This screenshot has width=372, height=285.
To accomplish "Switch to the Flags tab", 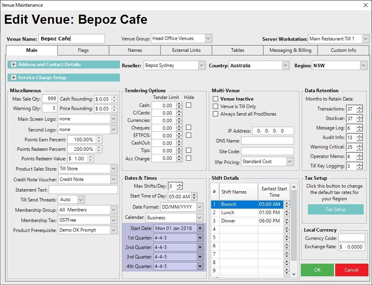I will (83, 50).
